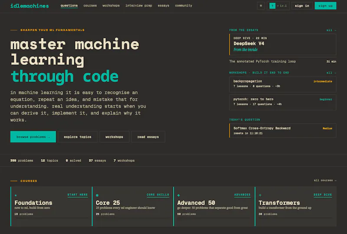Image resolution: width=347 pixels, height=234 pixels.
Task: Click the 0 solved stat
Action: [73, 160]
